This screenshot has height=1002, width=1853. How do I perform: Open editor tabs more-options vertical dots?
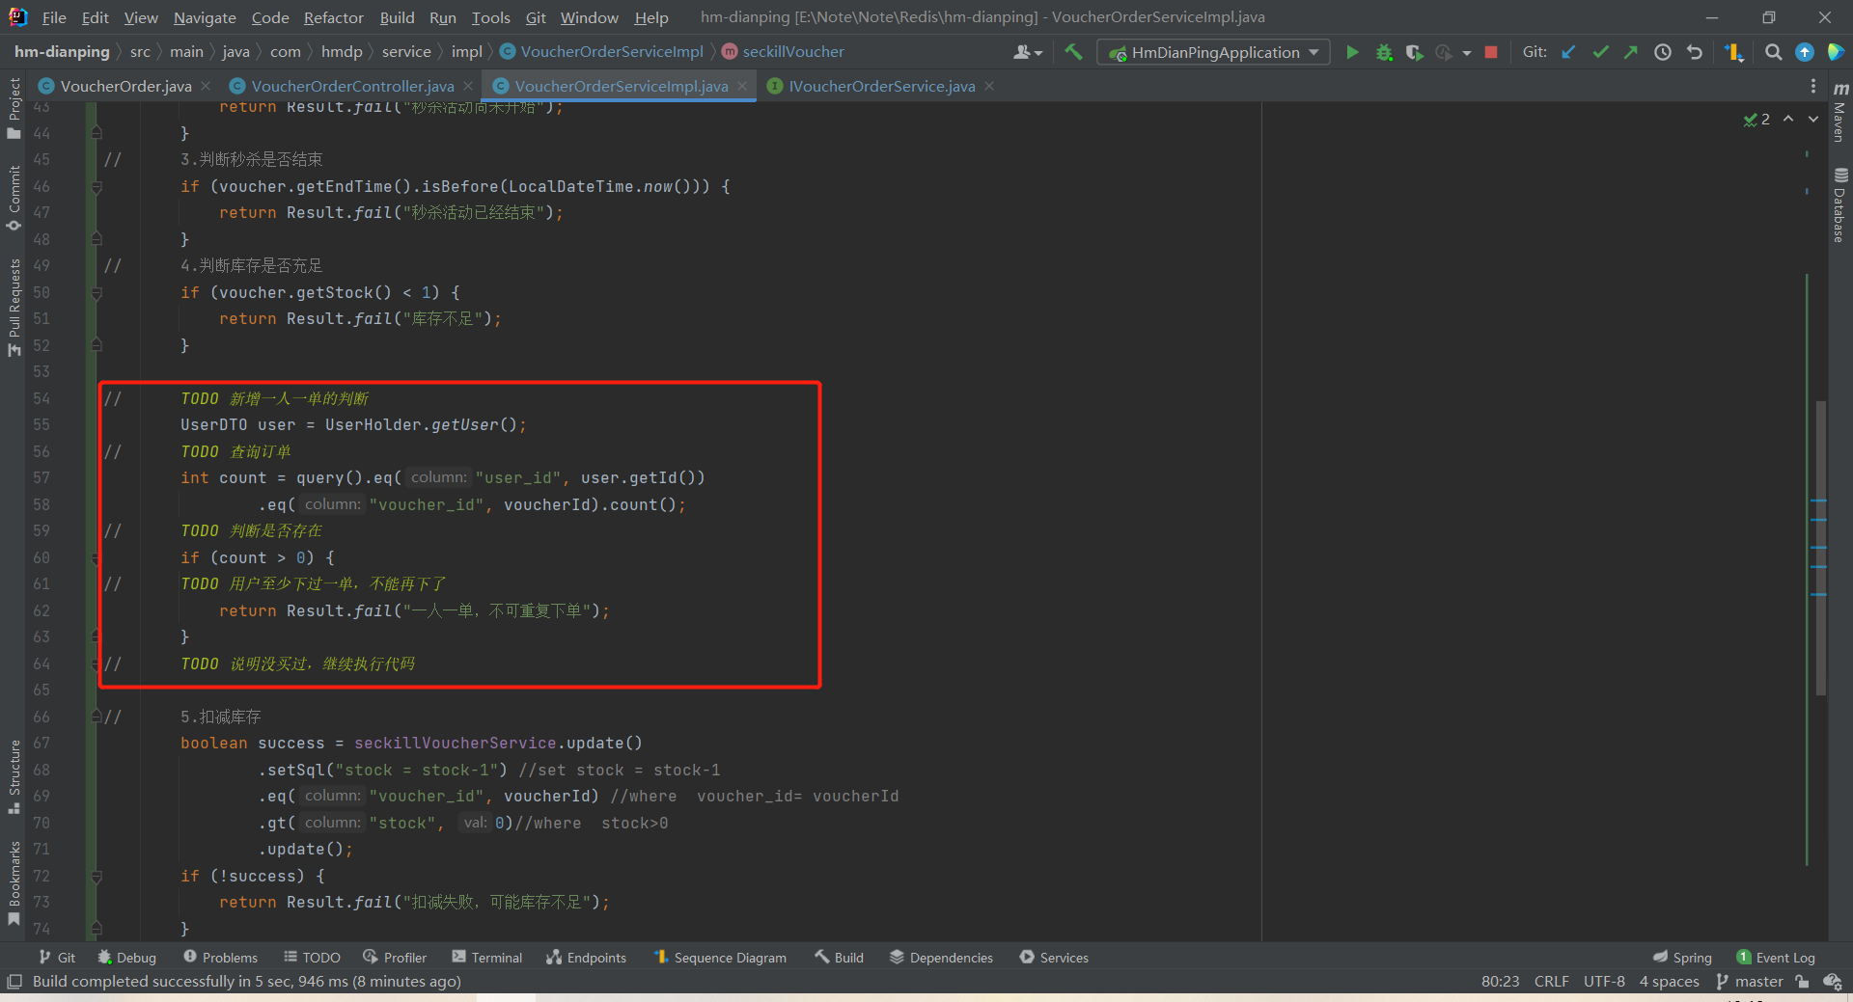coord(1813,86)
